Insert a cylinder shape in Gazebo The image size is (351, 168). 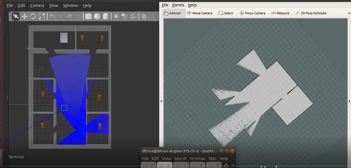(x=105, y=16)
